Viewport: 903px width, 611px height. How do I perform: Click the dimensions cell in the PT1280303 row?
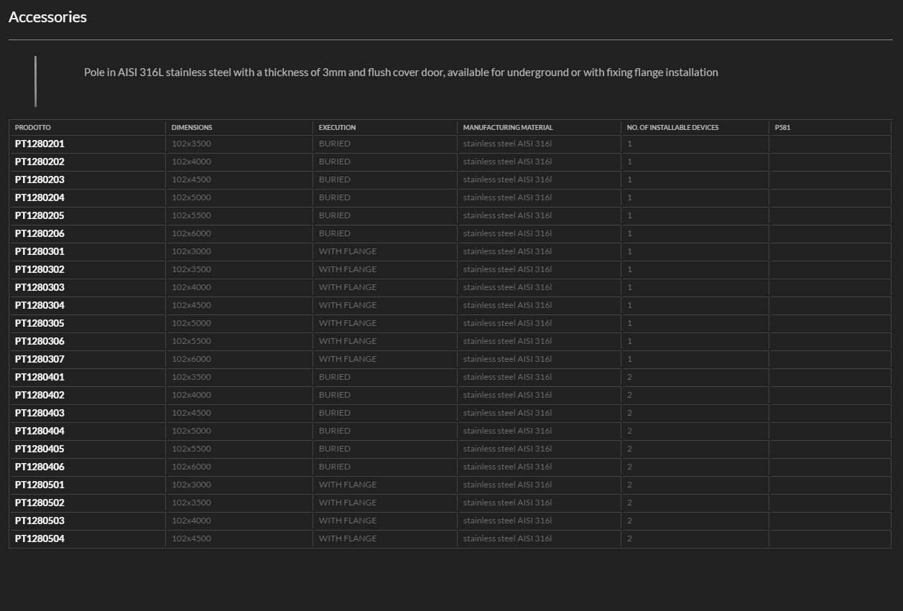191,287
